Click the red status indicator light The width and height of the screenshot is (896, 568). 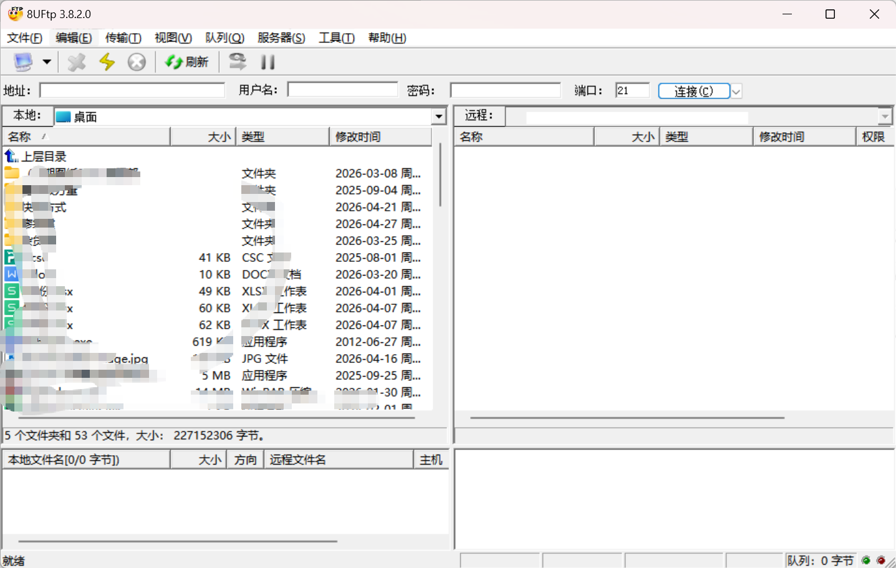pyautogui.click(x=881, y=560)
